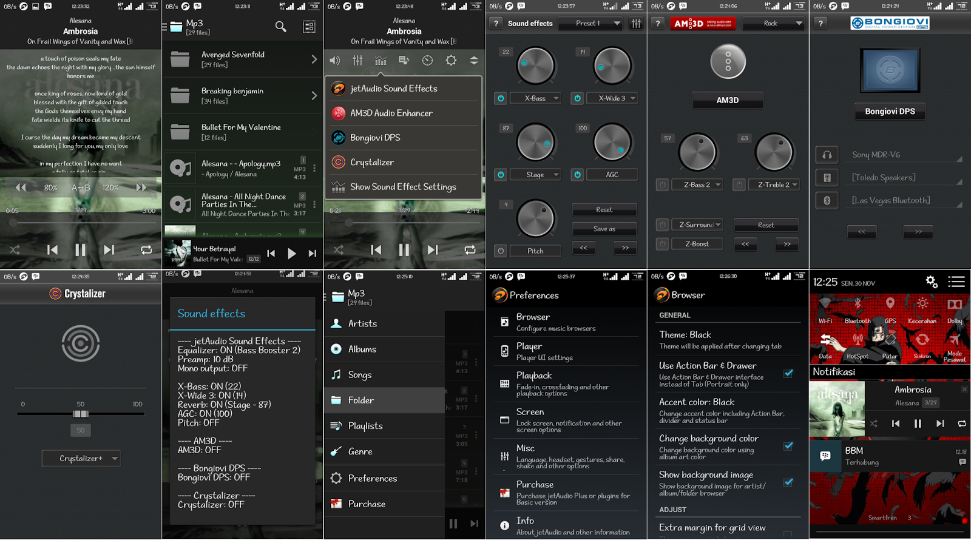This screenshot has height=540, width=971.
Task: Open Artists in the navigation drawer
Action: point(384,323)
